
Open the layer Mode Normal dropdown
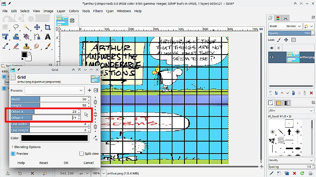pos(285,26)
